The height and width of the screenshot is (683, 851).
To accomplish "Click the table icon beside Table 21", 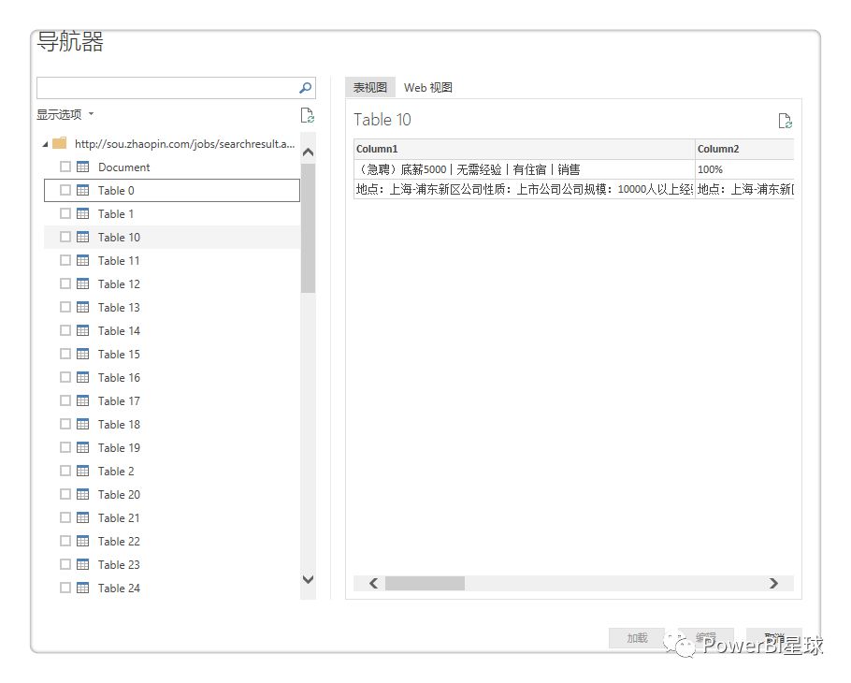I will (x=82, y=516).
